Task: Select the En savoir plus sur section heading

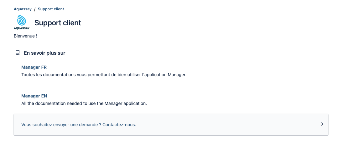Action: [44, 53]
